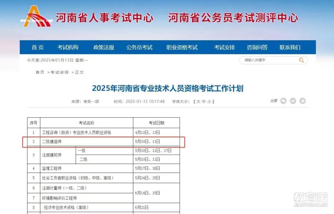
Task: Open the 考试机构 navigation item
Action: pos(68,47)
